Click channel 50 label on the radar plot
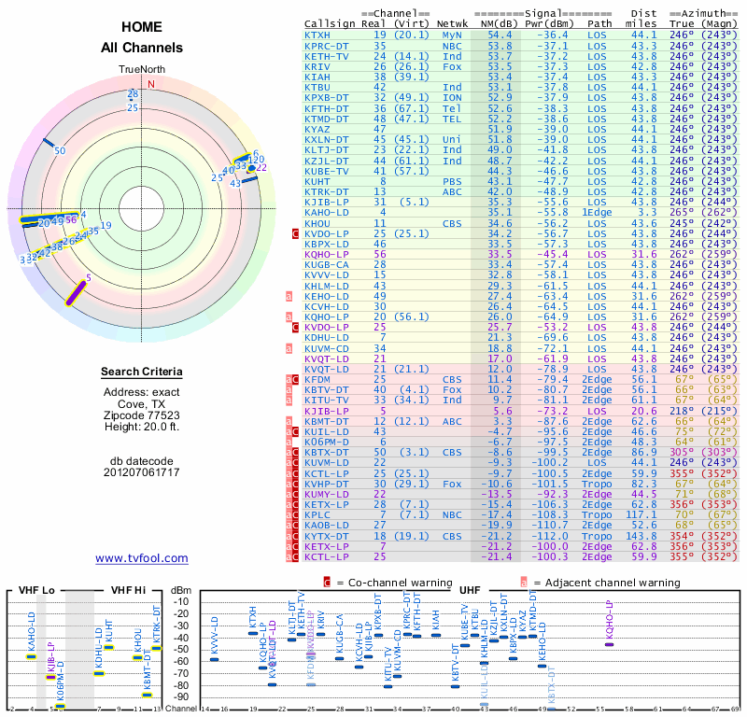Image resolution: width=747 pixels, height=717 pixels. click(60, 151)
